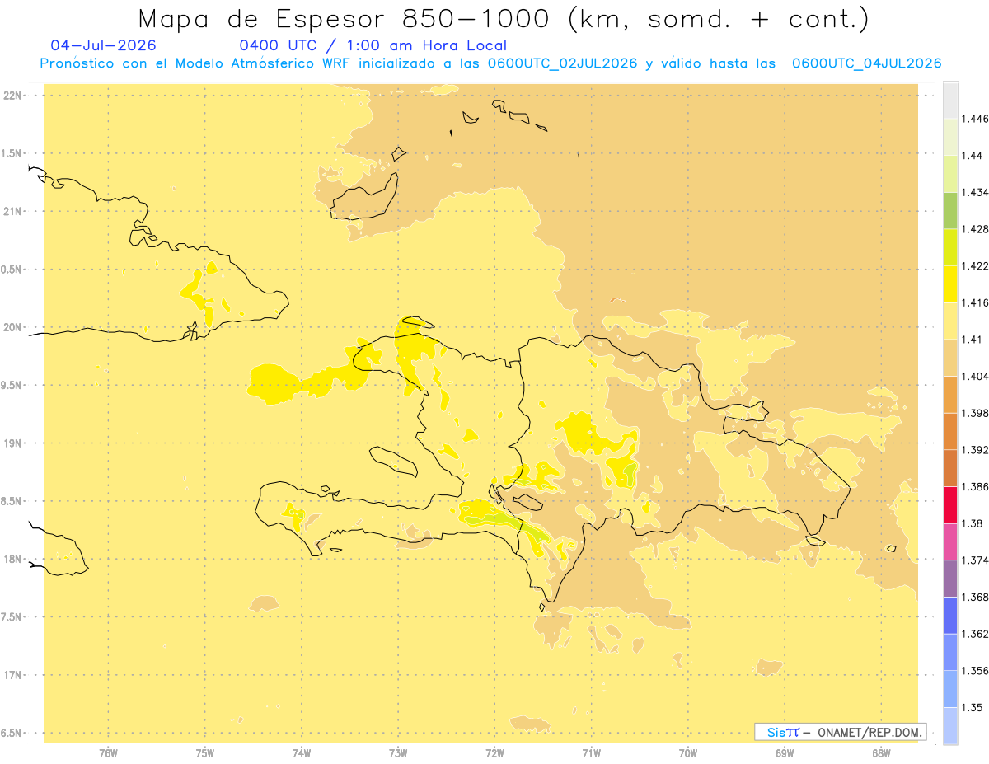Click the '1.35' colorbar value

[972, 707]
